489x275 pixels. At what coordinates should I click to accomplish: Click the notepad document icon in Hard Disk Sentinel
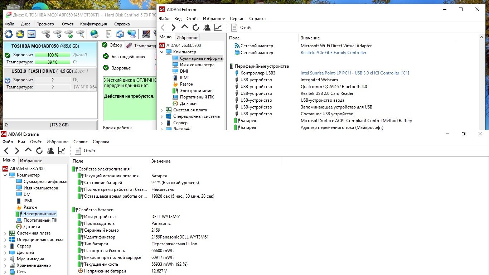click(109, 34)
